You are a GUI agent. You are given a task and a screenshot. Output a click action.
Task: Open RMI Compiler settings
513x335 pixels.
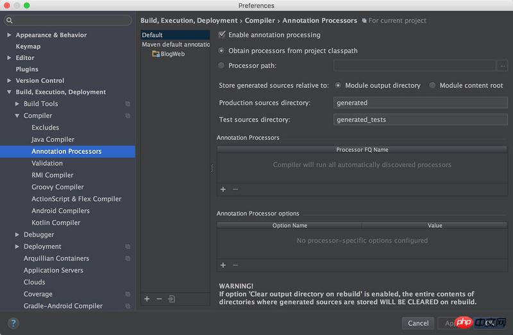click(x=53, y=175)
